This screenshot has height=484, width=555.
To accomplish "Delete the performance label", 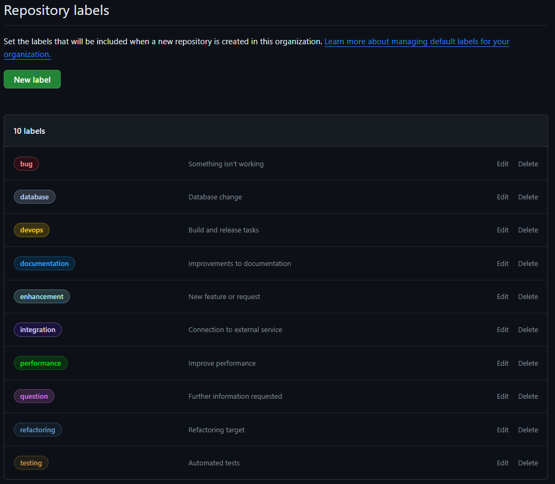I will 528,363.
